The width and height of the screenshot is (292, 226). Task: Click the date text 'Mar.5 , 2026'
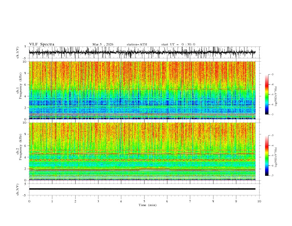(103, 44)
